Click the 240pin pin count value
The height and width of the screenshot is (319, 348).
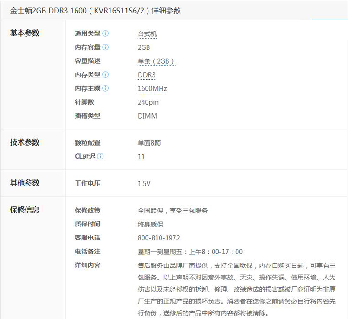148,102
